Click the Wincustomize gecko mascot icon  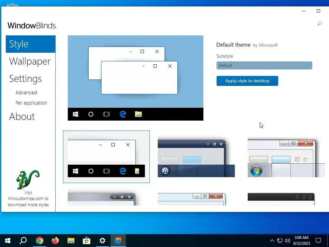pos(28,179)
